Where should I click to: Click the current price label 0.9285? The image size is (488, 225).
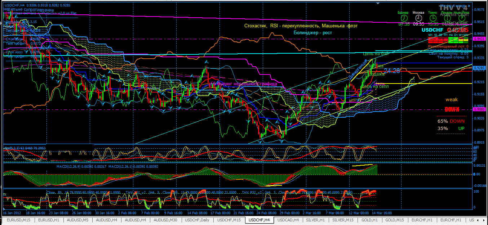(479, 68)
